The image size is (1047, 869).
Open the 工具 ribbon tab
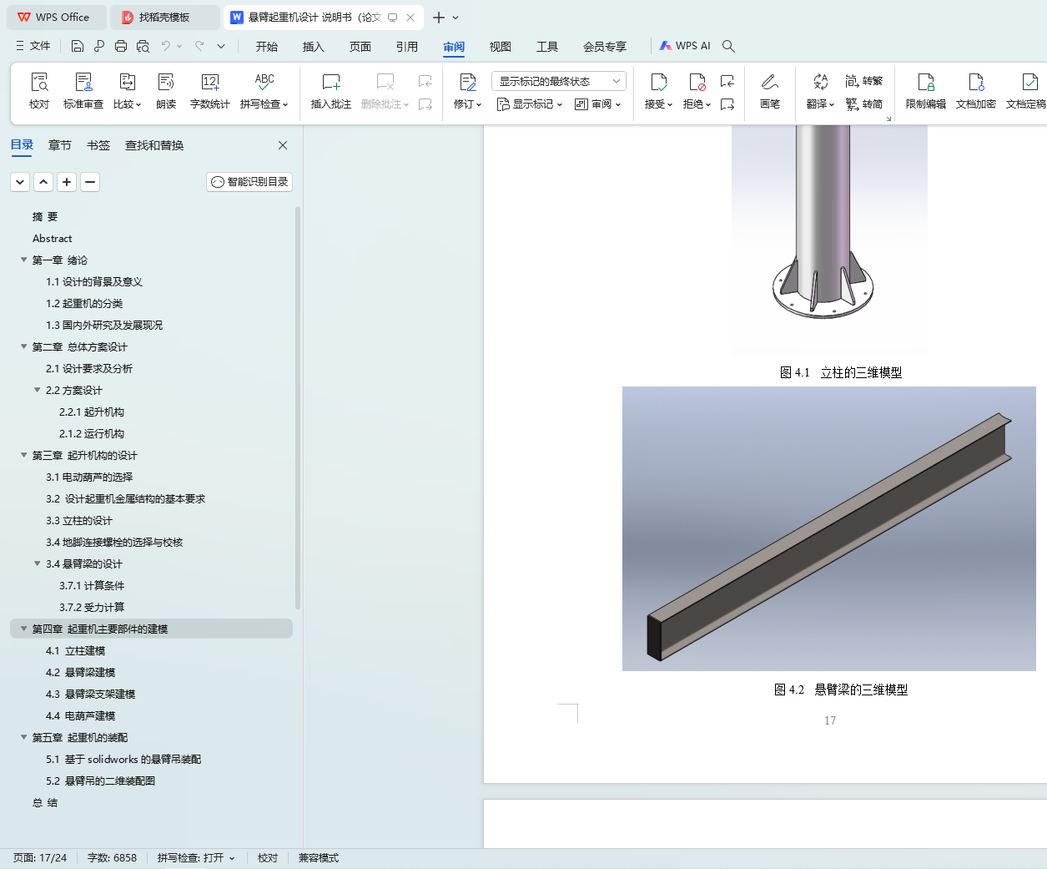point(547,47)
